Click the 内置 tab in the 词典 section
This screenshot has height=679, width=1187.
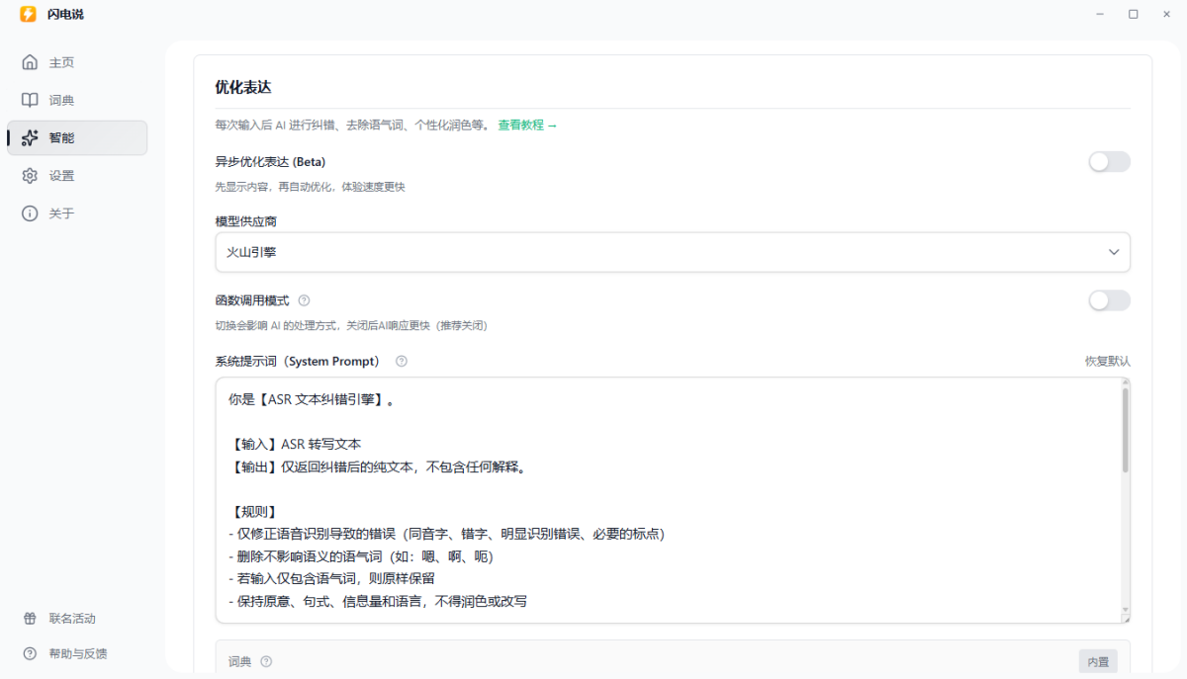tap(1098, 661)
